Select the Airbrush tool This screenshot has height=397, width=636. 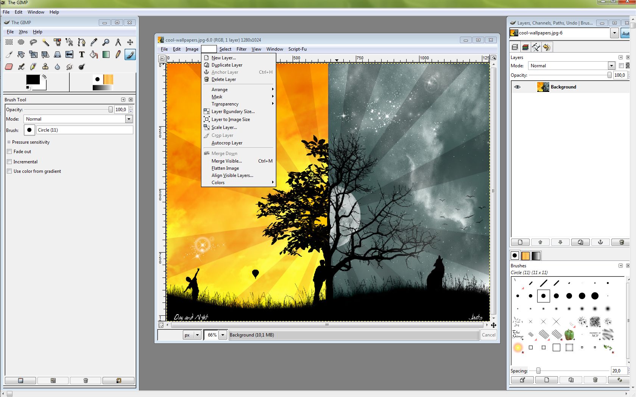(x=21, y=67)
